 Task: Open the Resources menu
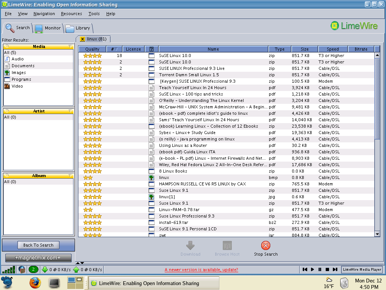click(x=71, y=14)
